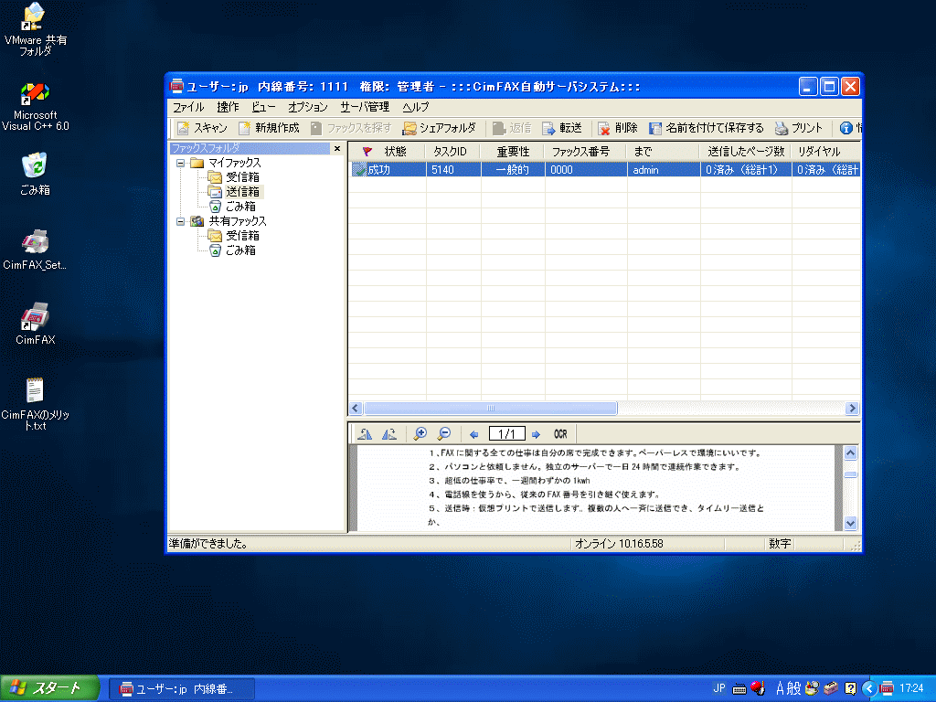Close the ファックスフォルダ panel
The width and height of the screenshot is (936, 702).
[337, 148]
